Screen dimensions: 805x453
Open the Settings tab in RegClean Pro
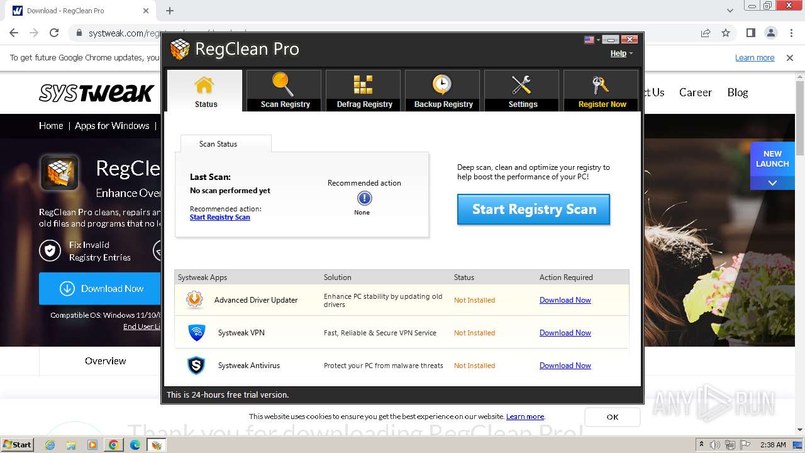(521, 91)
